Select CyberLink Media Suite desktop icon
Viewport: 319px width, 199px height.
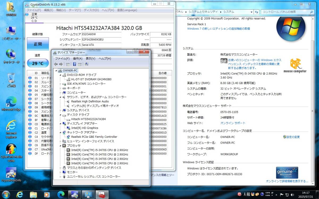pos(11,153)
